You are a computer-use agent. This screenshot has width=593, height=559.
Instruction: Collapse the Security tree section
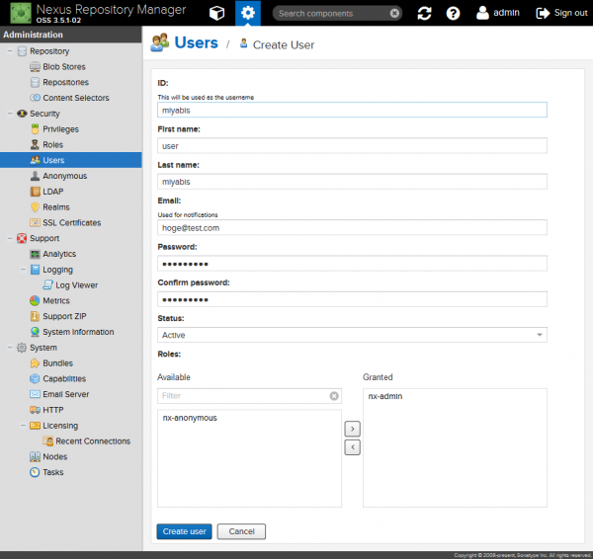10,114
